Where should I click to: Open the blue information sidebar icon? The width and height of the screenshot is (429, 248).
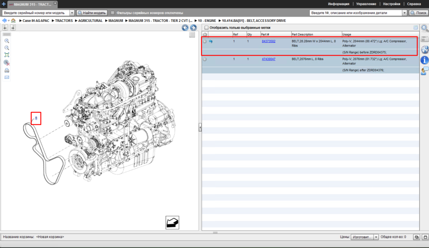pos(425,60)
